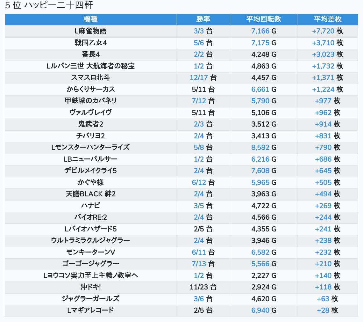Image resolution: width=363 pixels, height=322 pixels.
Task: Click Lルパン三世 大航海者の秘宝 row name
Action: 90,66
